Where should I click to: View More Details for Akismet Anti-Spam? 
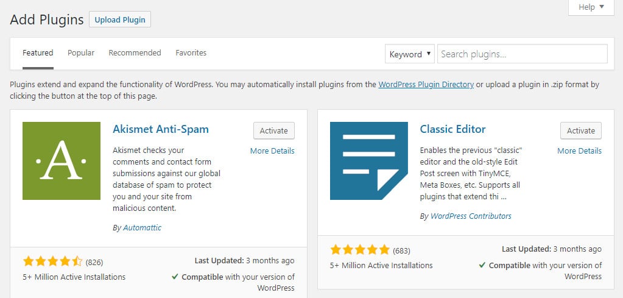pos(272,151)
